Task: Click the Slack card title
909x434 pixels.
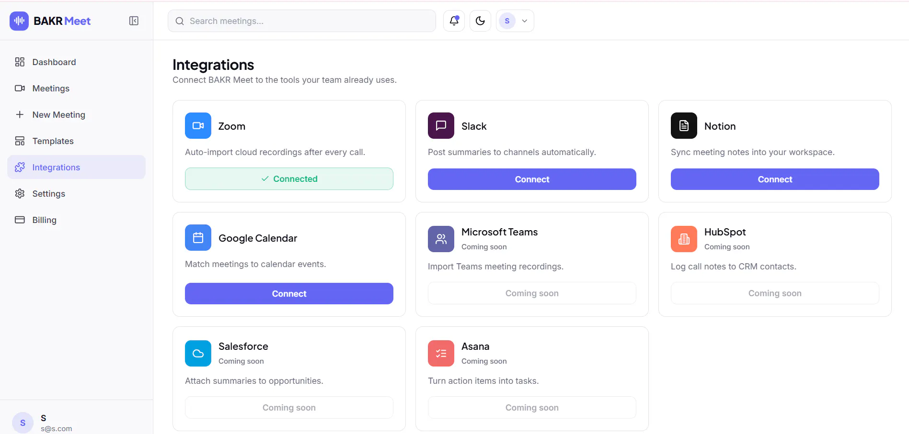Action: pos(474,126)
